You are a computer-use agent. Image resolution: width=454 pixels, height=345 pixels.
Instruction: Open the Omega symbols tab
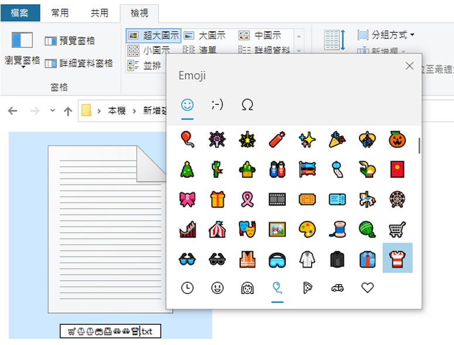click(x=247, y=105)
